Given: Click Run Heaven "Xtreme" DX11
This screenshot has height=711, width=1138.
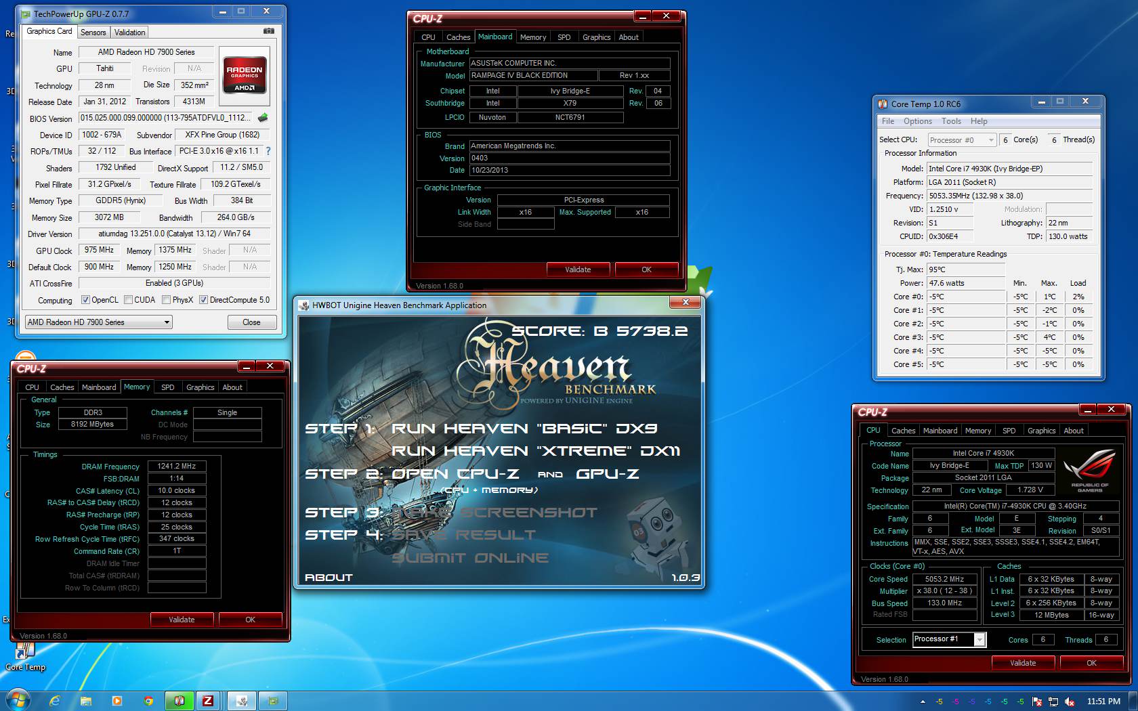Looking at the screenshot, I should tap(536, 451).
